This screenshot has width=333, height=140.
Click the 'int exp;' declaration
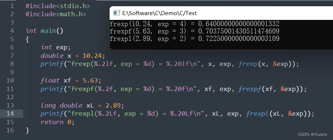tap(56, 47)
